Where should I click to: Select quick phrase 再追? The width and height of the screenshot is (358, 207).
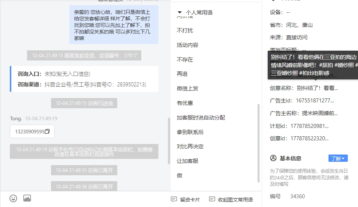[x=182, y=74]
